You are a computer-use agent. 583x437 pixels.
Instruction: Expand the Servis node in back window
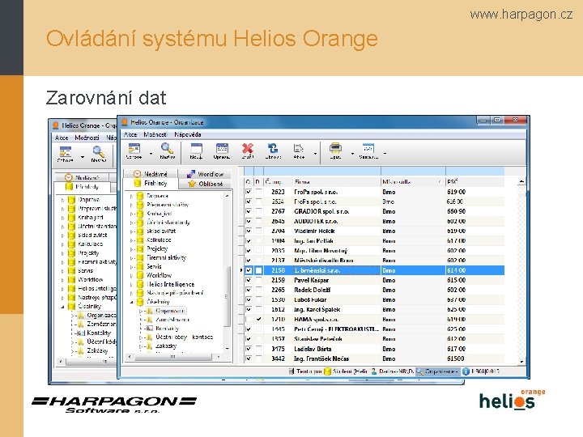pos(62,271)
